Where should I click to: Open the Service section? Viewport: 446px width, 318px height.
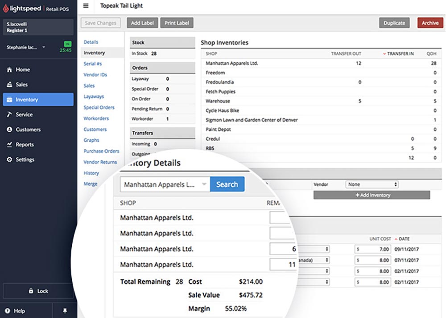[38, 114]
